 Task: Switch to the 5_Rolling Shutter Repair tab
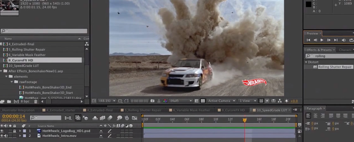(143, 110)
